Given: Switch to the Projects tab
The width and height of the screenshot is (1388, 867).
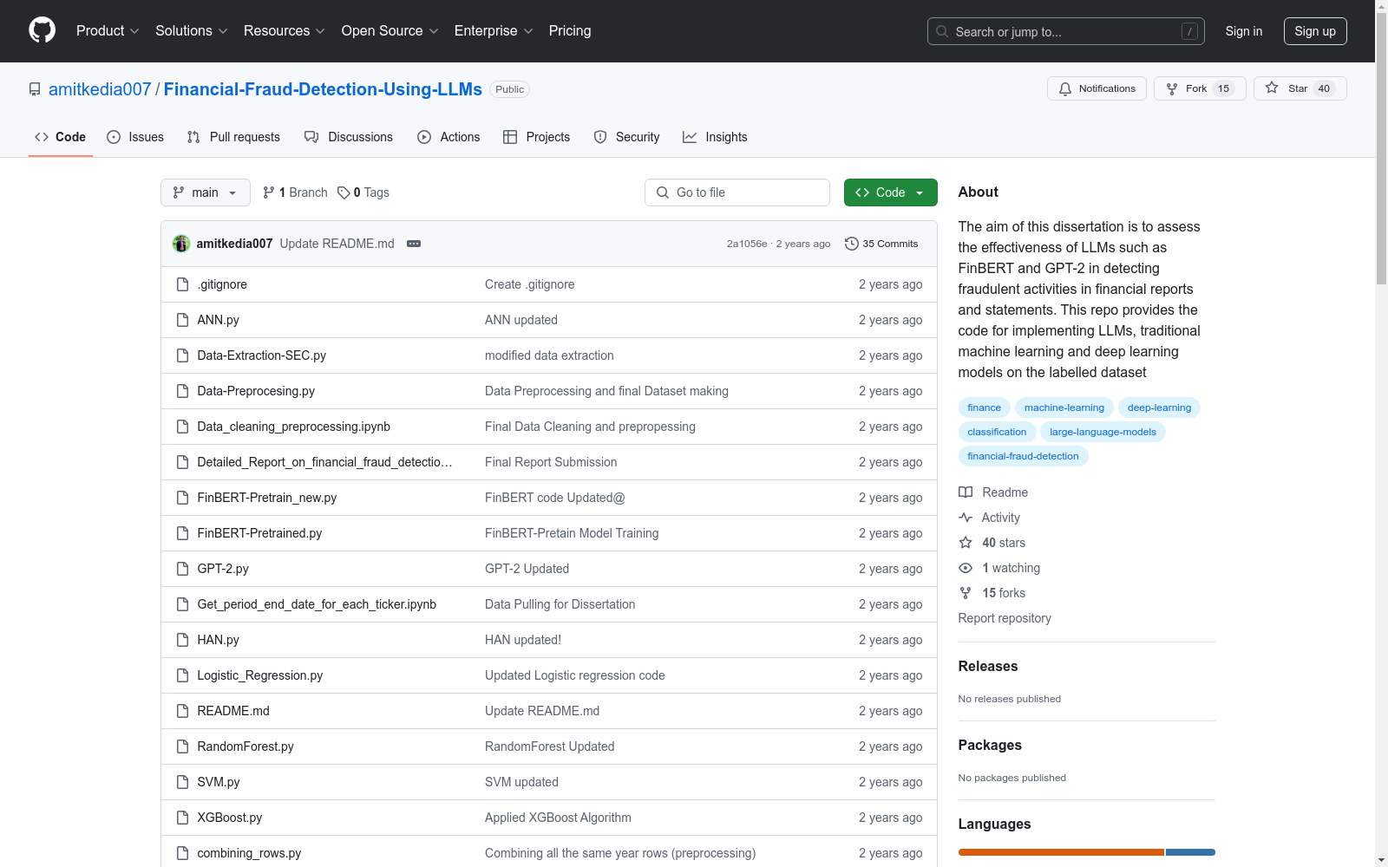Looking at the screenshot, I should [x=537, y=137].
